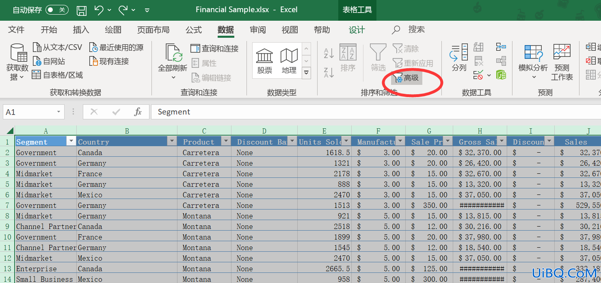601x283 pixels.
Task: Open Queries & Connections (查询和连接) pane
Action: coord(214,49)
